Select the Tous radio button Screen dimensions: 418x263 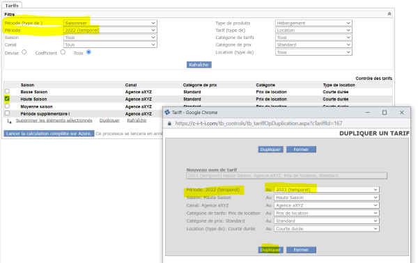click(88, 52)
